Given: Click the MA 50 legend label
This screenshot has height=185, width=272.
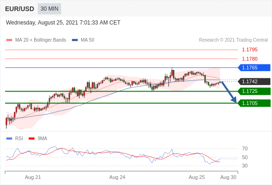Looking at the screenshot, I should coord(88,40).
